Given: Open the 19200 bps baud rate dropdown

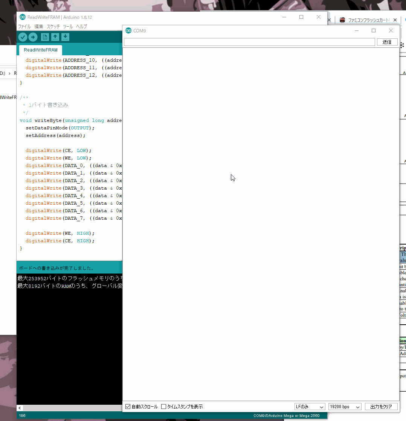Looking at the screenshot, I should point(345,407).
